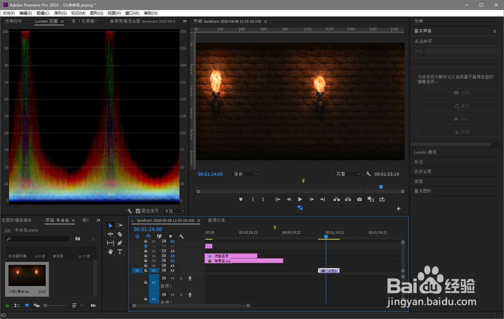The width and height of the screenshot is (504, 319).
Task: Open the 序列(S) menu
Action: click(x=60, y=13)
